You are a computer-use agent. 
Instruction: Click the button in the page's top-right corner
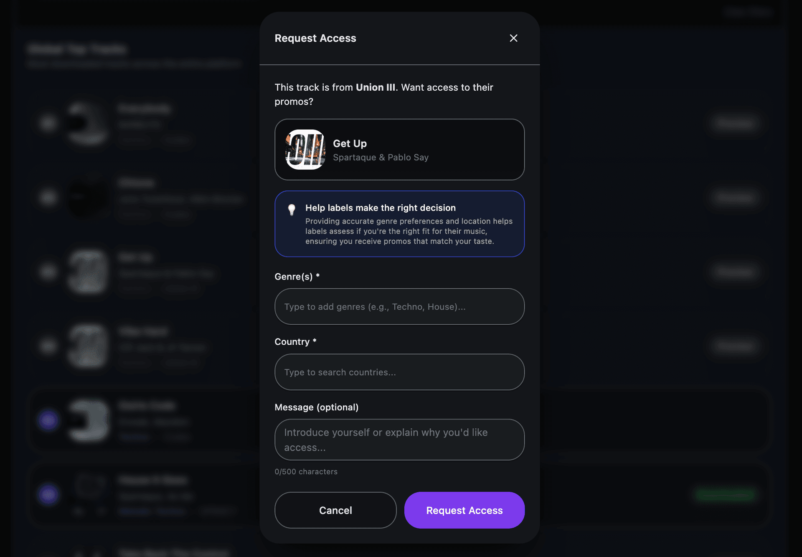(748, 12)
